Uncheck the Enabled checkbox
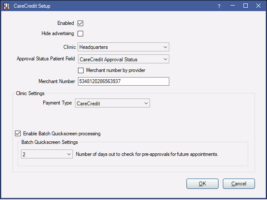The height and width of the screenshot is (200, 267). tap(81, 23)
